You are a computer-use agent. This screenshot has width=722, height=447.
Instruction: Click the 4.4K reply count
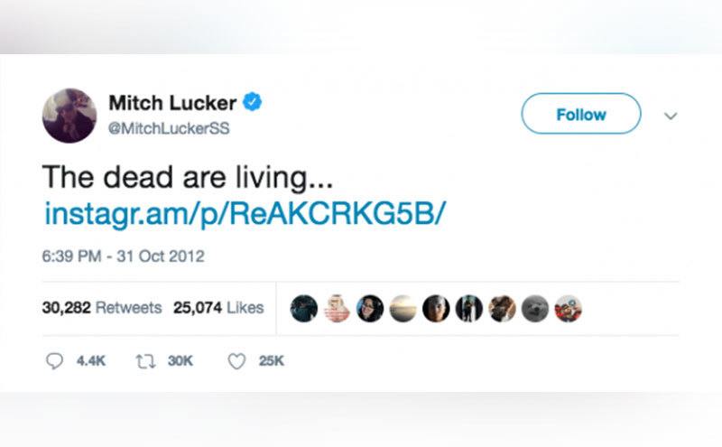tap(91, 361)
